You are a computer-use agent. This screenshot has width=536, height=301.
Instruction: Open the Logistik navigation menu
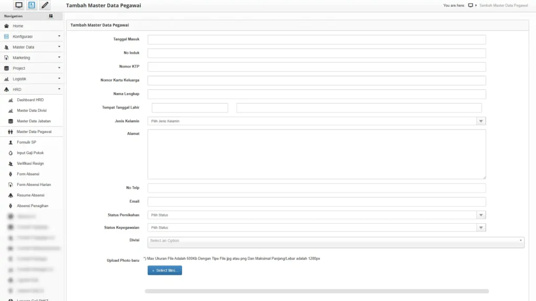[31, 79]
